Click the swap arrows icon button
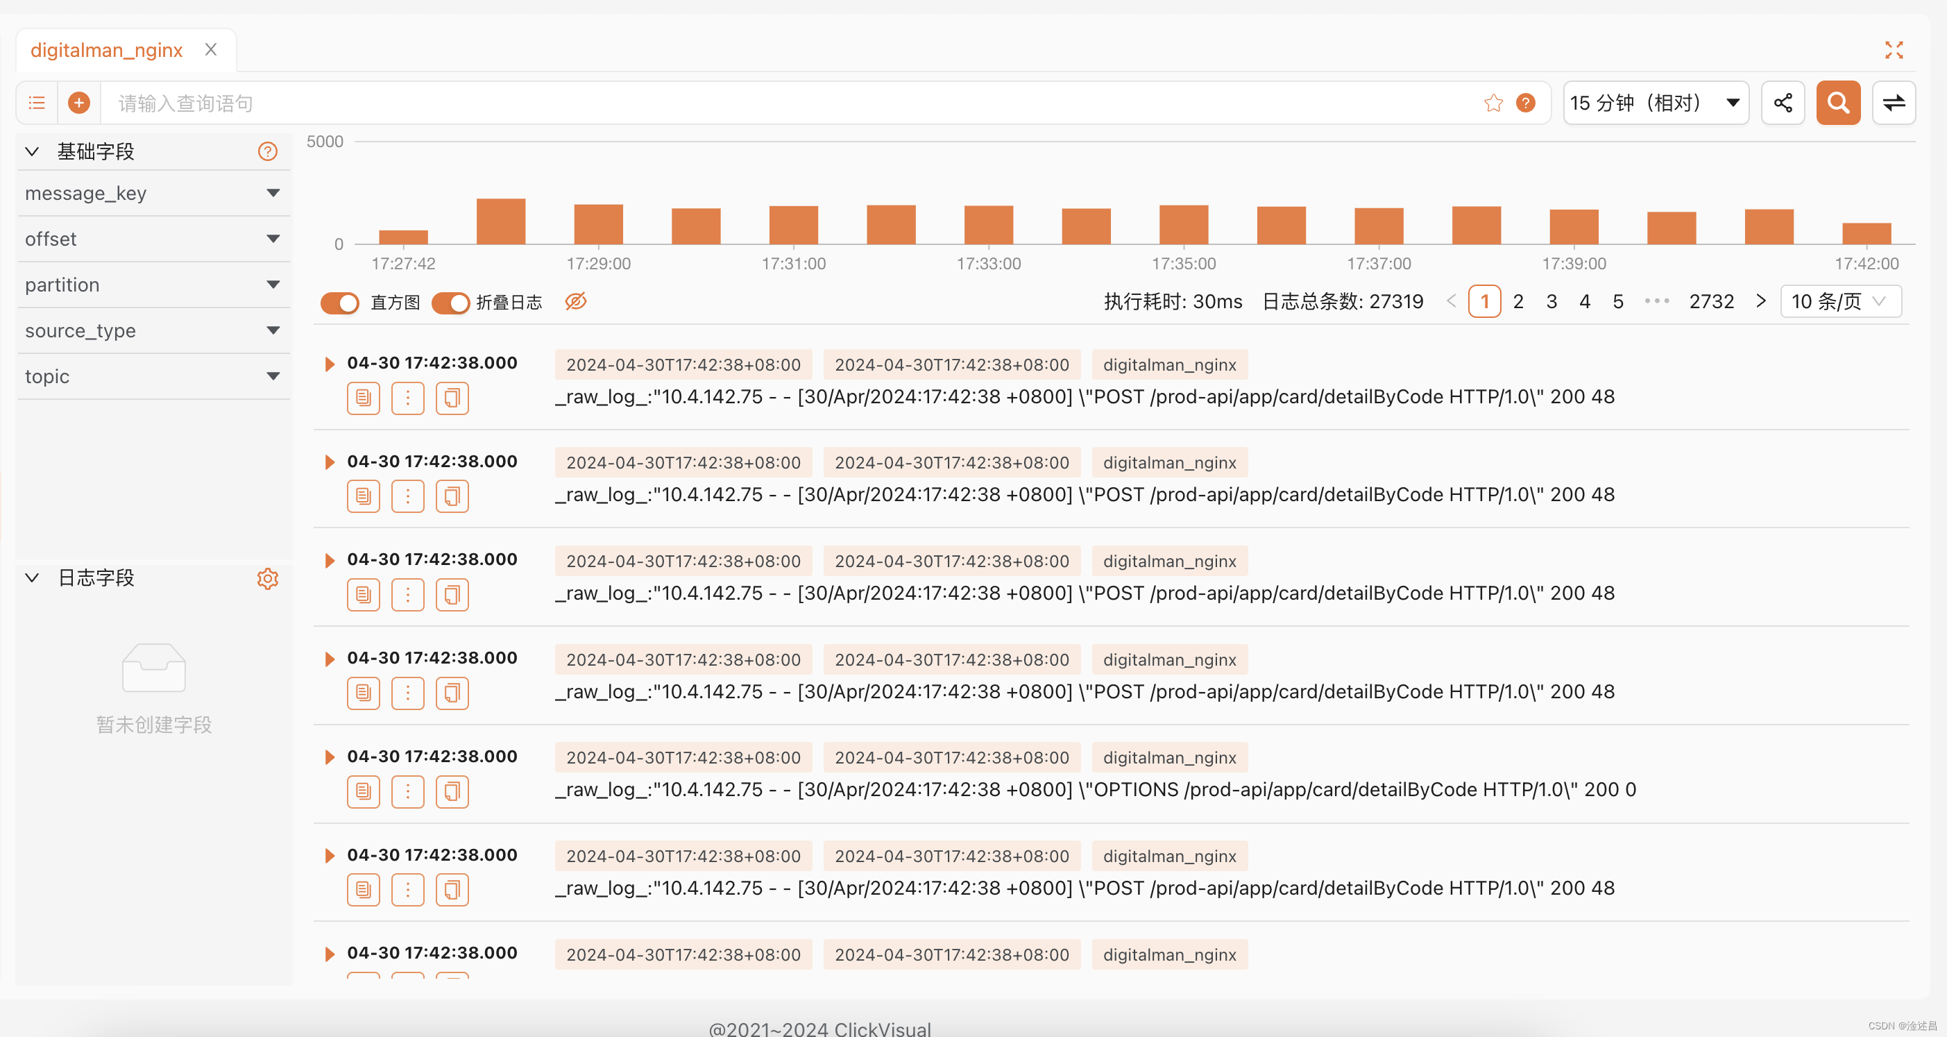 [1893, 103]
